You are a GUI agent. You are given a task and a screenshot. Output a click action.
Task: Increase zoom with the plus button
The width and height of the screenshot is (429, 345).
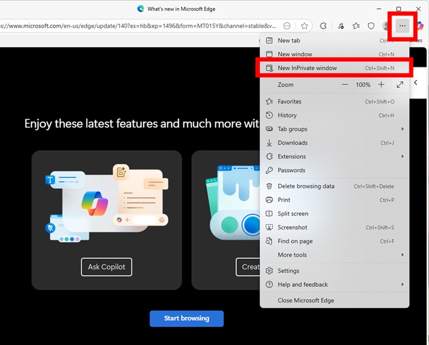coord(381,84)
